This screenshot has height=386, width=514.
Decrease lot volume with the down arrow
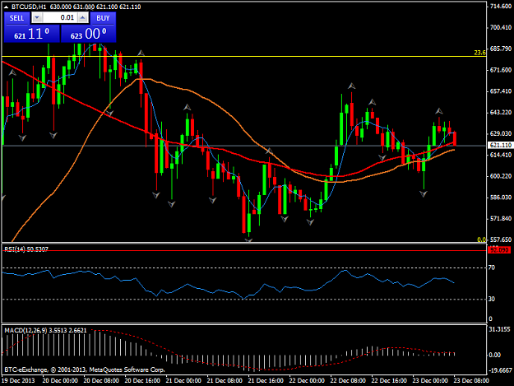point(37,18)
